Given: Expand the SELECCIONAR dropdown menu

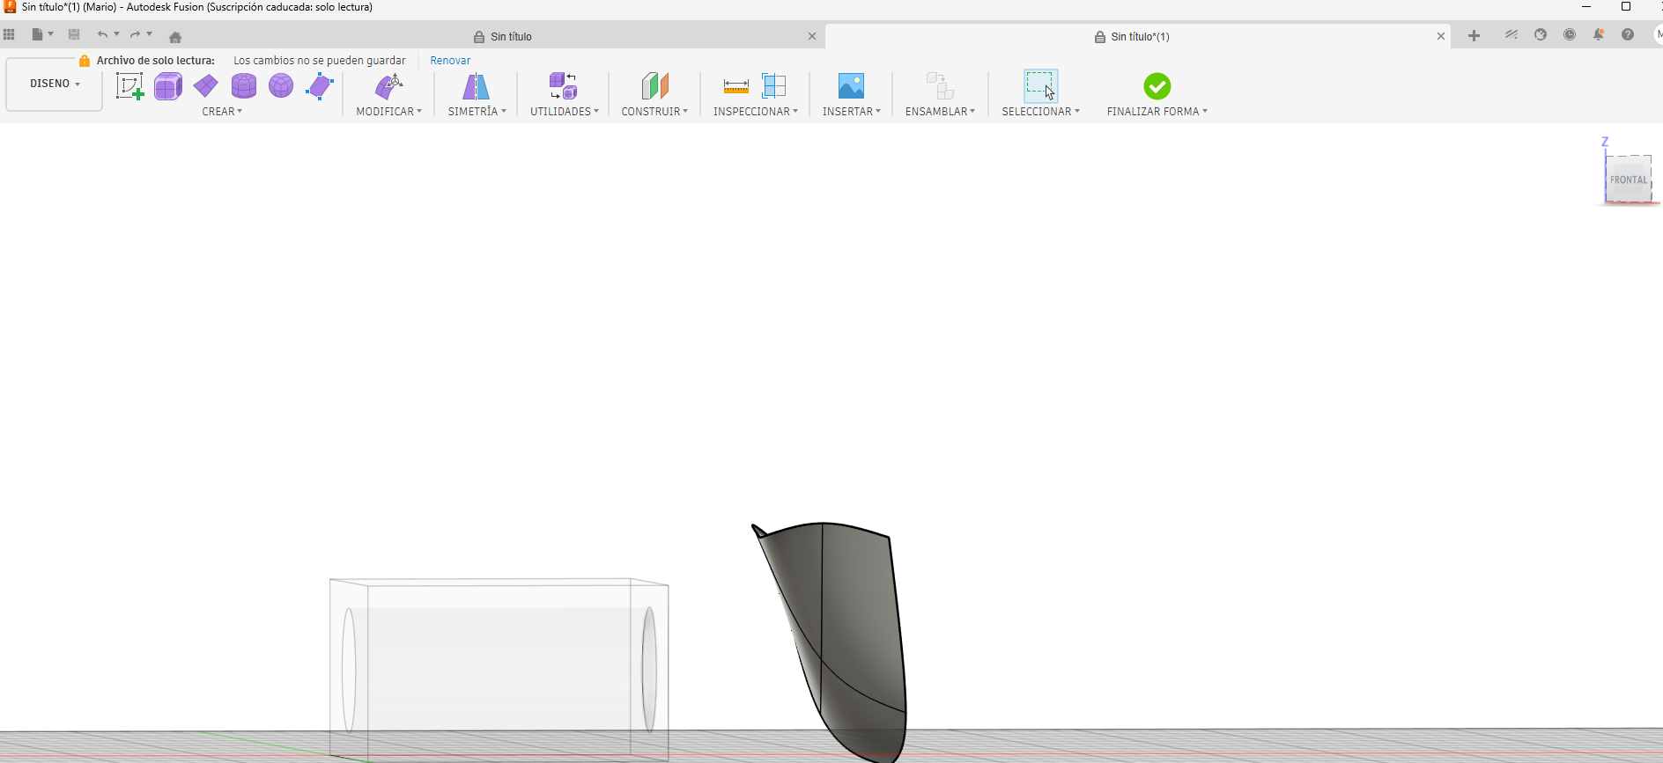Looking at the screenshot, I should 1041,112.
